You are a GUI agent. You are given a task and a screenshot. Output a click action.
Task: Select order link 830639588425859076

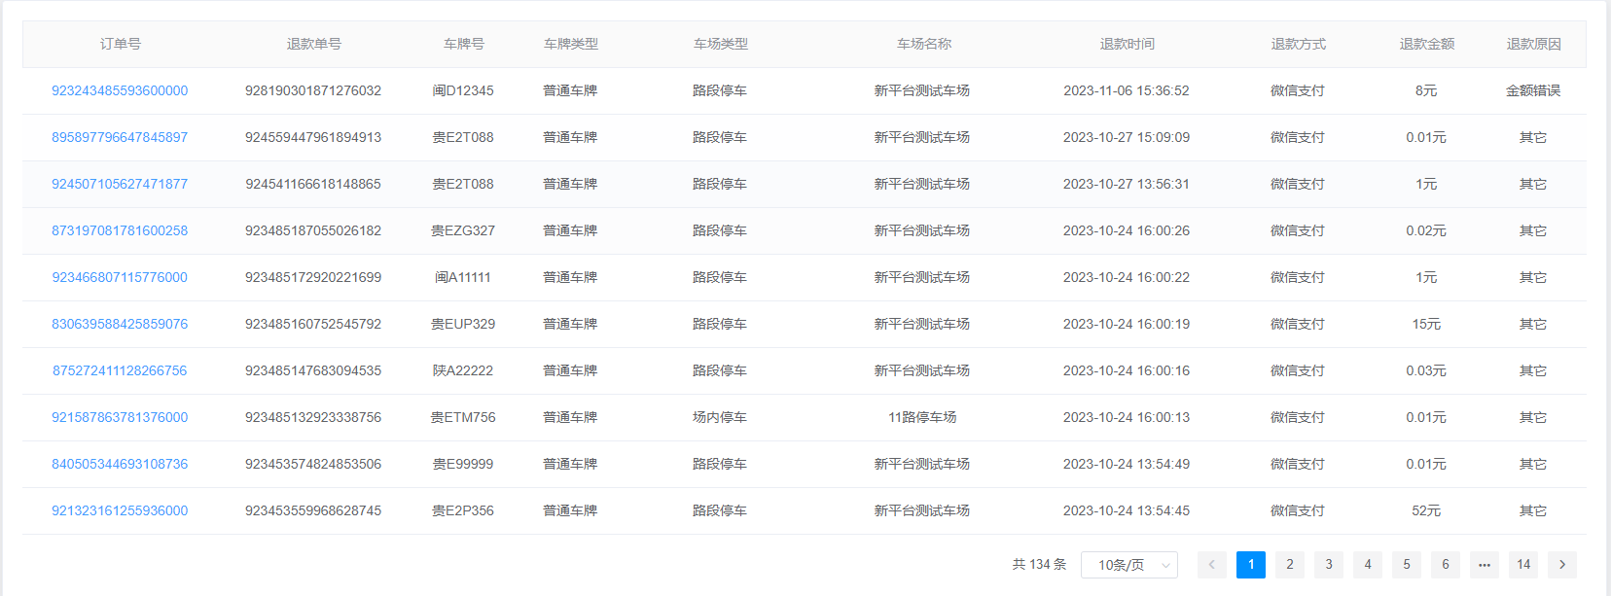[x=120, y=324]
